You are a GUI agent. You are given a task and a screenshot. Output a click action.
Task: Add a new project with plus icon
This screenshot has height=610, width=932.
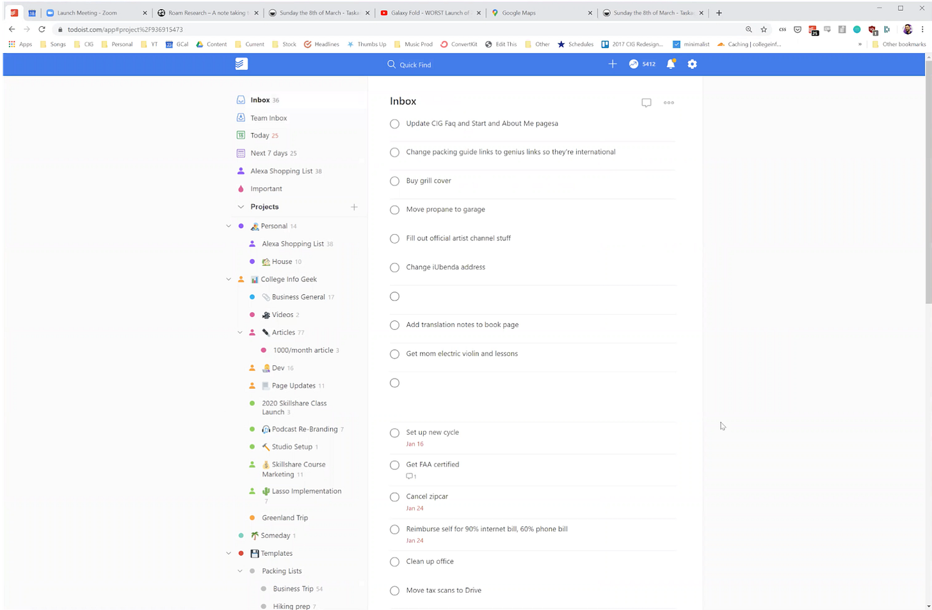354,207
